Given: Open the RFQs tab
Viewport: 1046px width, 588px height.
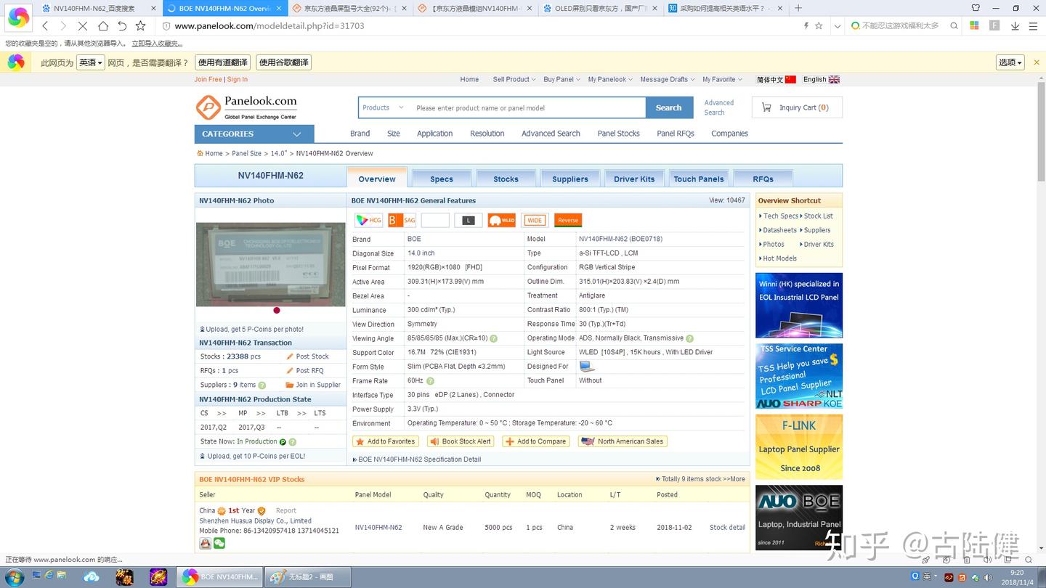Looking at the screenshot, I should (x=763, y=179).
